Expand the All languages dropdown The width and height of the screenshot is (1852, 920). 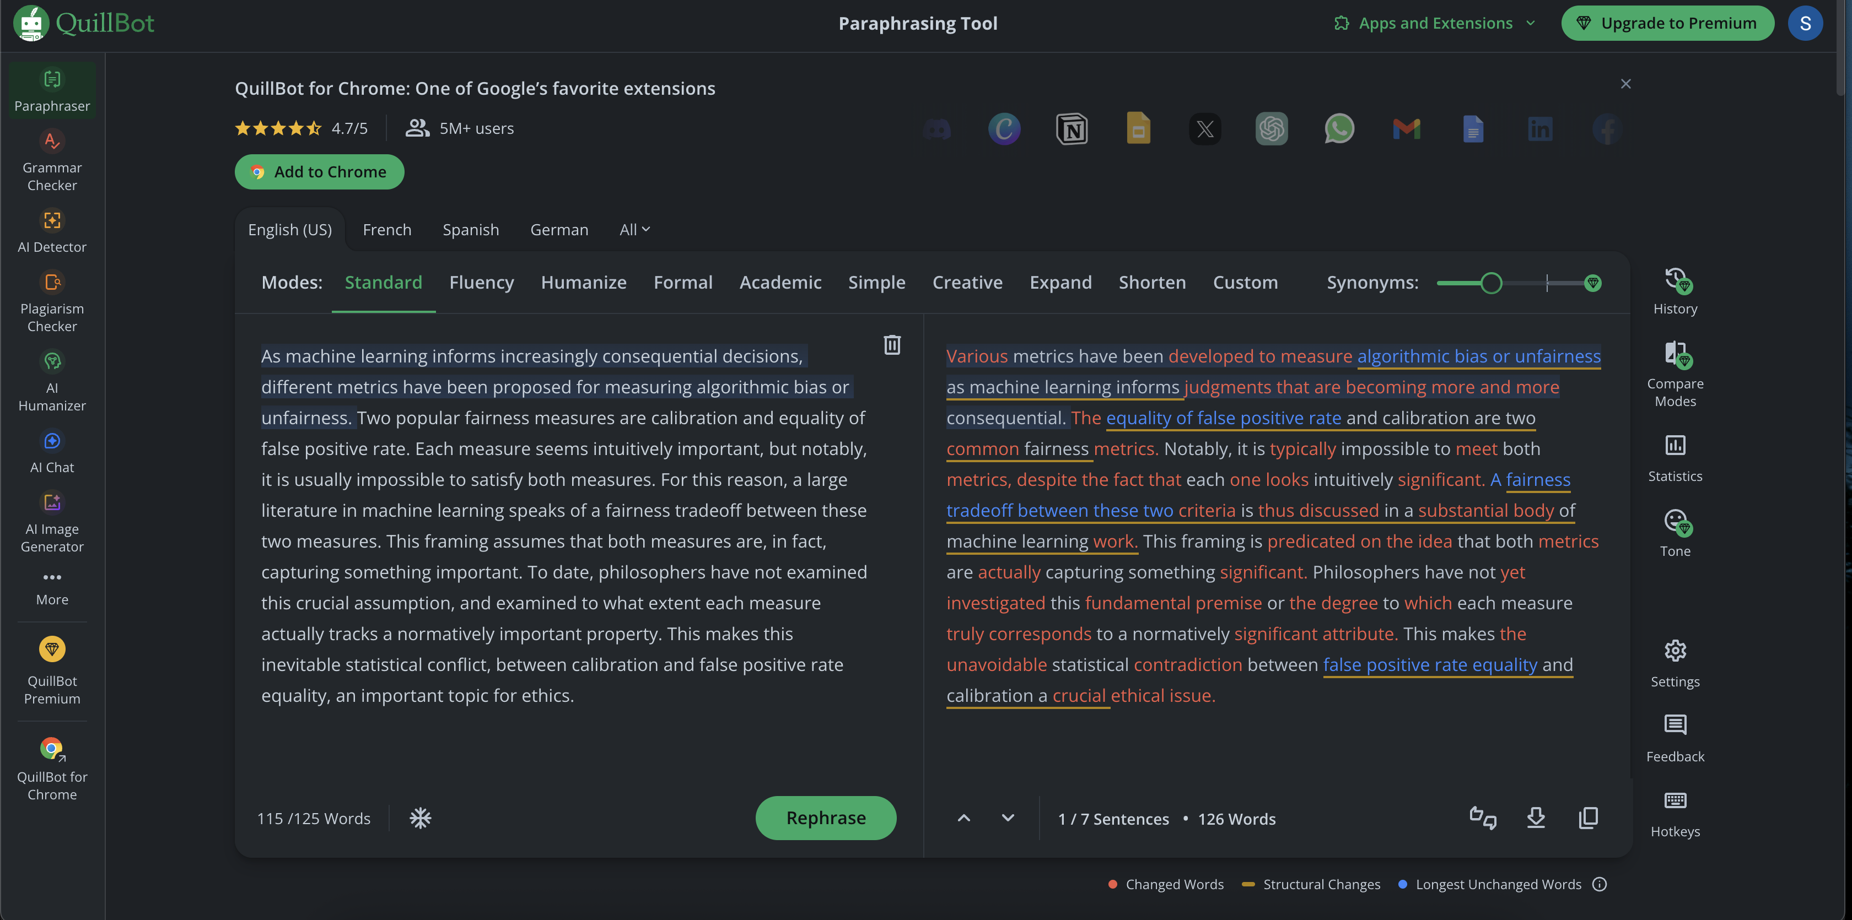pos(634,229)
